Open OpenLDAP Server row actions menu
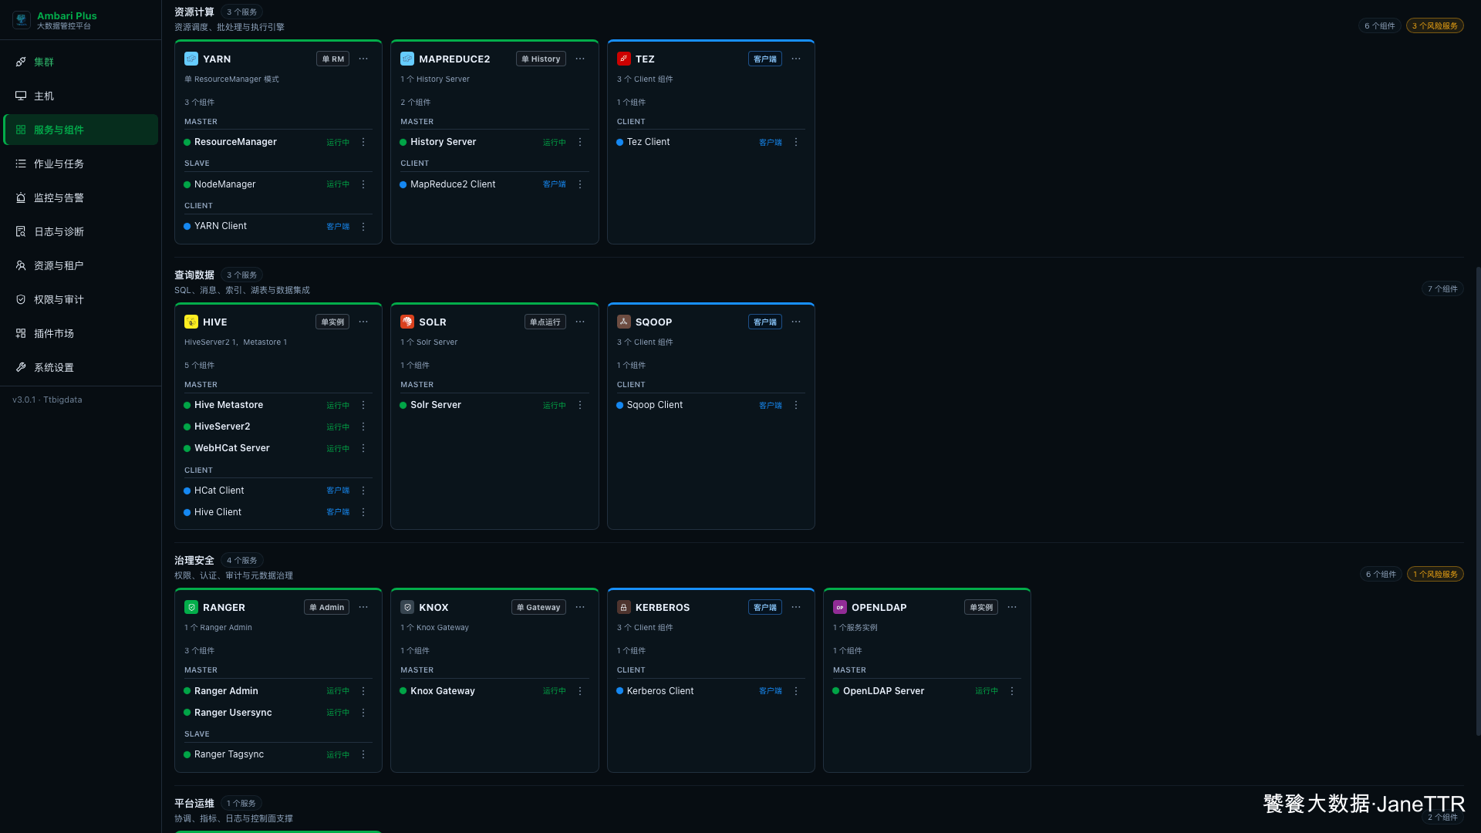This screenshot has width=1481, height=833. [1012, 691]
